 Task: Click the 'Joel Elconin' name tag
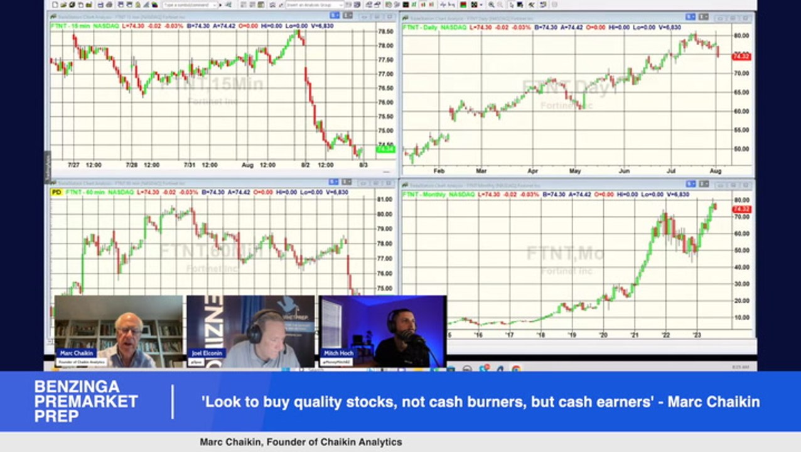(x=207, y=353)
